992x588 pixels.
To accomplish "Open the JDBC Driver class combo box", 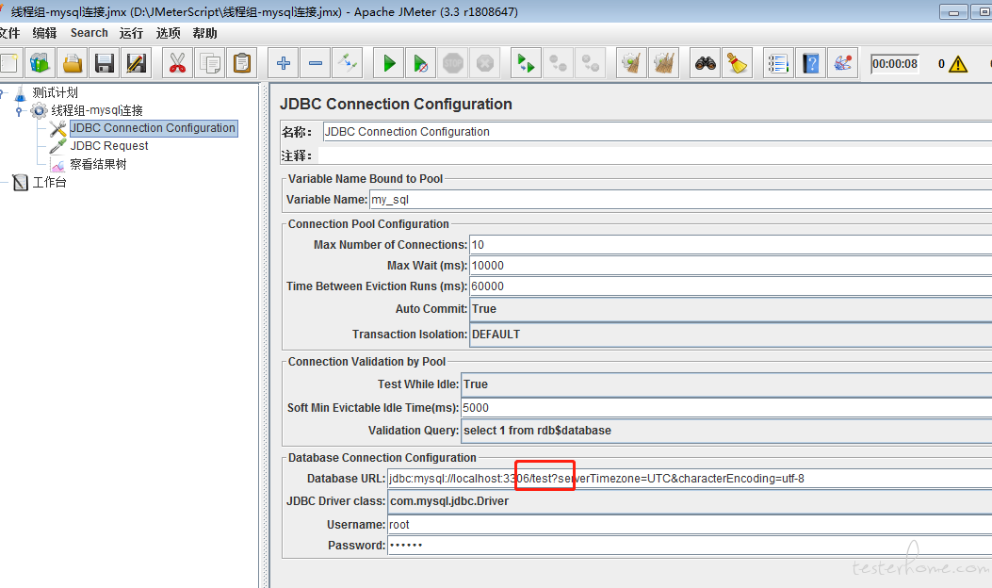I will point(690,501).
